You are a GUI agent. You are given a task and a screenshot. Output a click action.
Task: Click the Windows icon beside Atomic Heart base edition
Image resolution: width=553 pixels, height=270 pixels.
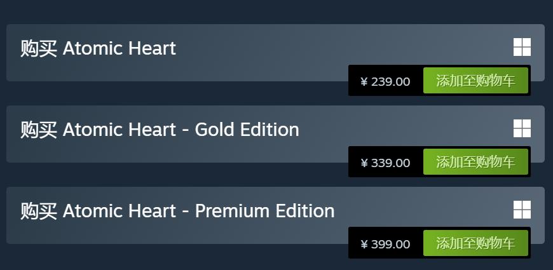click(x=522, y=47)
